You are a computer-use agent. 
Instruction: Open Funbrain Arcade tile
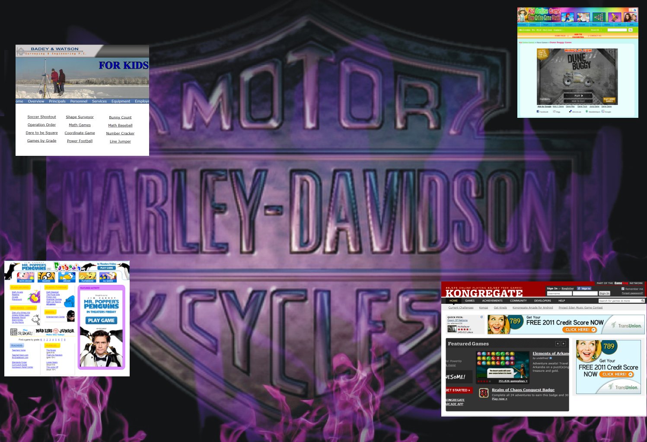67,277
